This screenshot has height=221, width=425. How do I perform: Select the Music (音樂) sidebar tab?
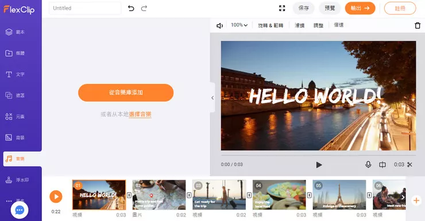coord(22,159)
